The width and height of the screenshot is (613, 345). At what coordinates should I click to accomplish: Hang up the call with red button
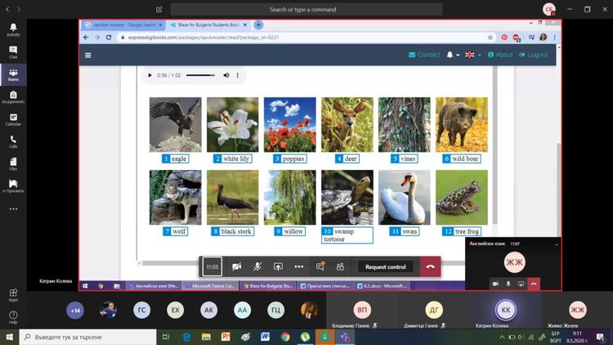point(432,267)
